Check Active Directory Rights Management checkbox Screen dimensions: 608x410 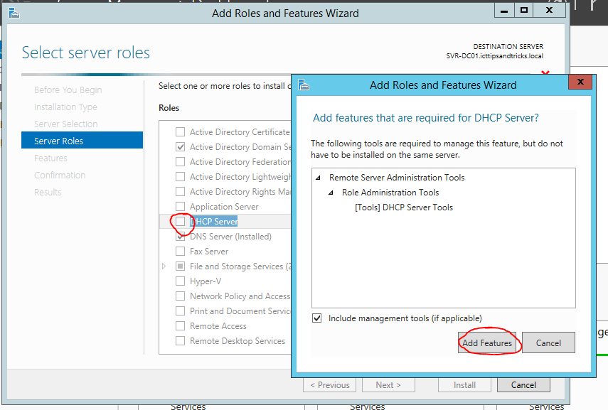[181, 191]
